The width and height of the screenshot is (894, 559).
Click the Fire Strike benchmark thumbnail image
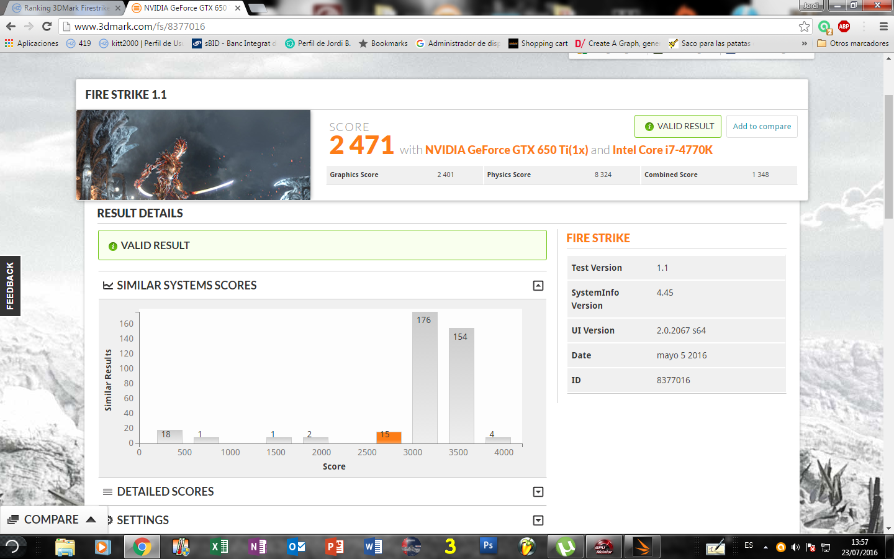pyautogui.click(x=193, y=155)
